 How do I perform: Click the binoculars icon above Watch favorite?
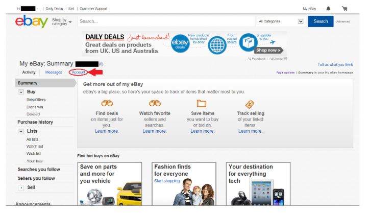155,104
